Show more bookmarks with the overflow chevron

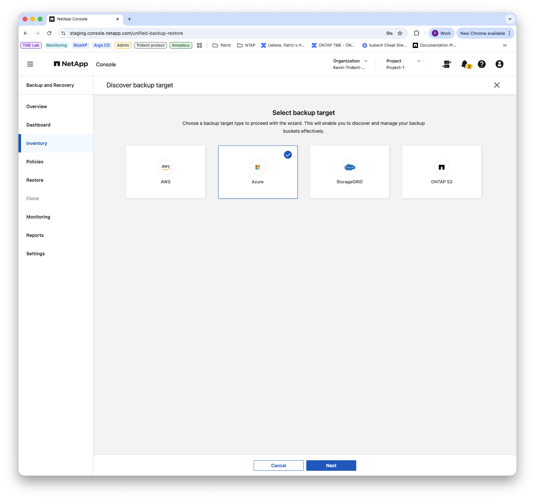pyautogui.click(x=505, y=45)
